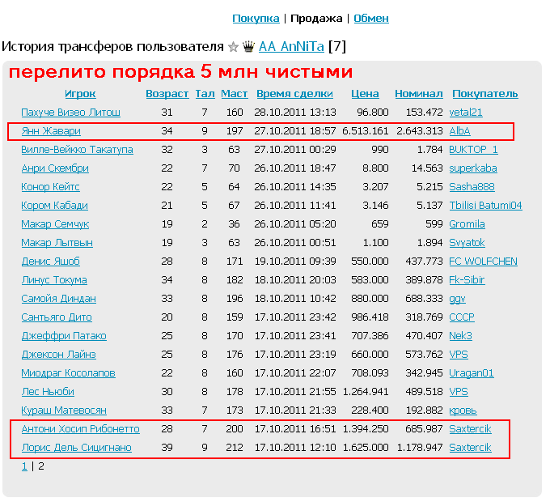Select price 1.625.000 cell

pyautogui.click(x=366, y=447)
